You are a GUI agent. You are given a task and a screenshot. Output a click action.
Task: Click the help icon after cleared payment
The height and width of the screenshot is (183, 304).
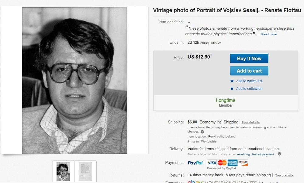(x=279, y=154)
